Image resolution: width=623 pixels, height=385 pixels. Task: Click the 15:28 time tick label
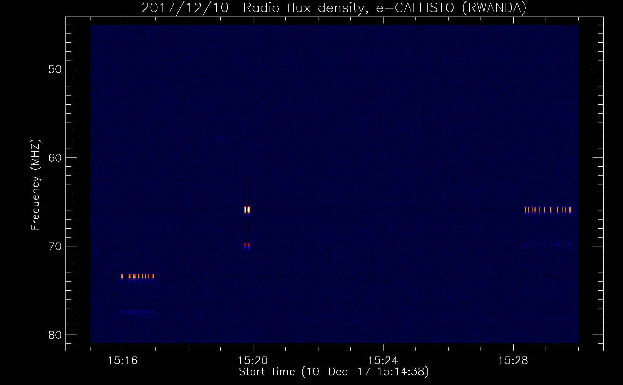click(513, 361)
